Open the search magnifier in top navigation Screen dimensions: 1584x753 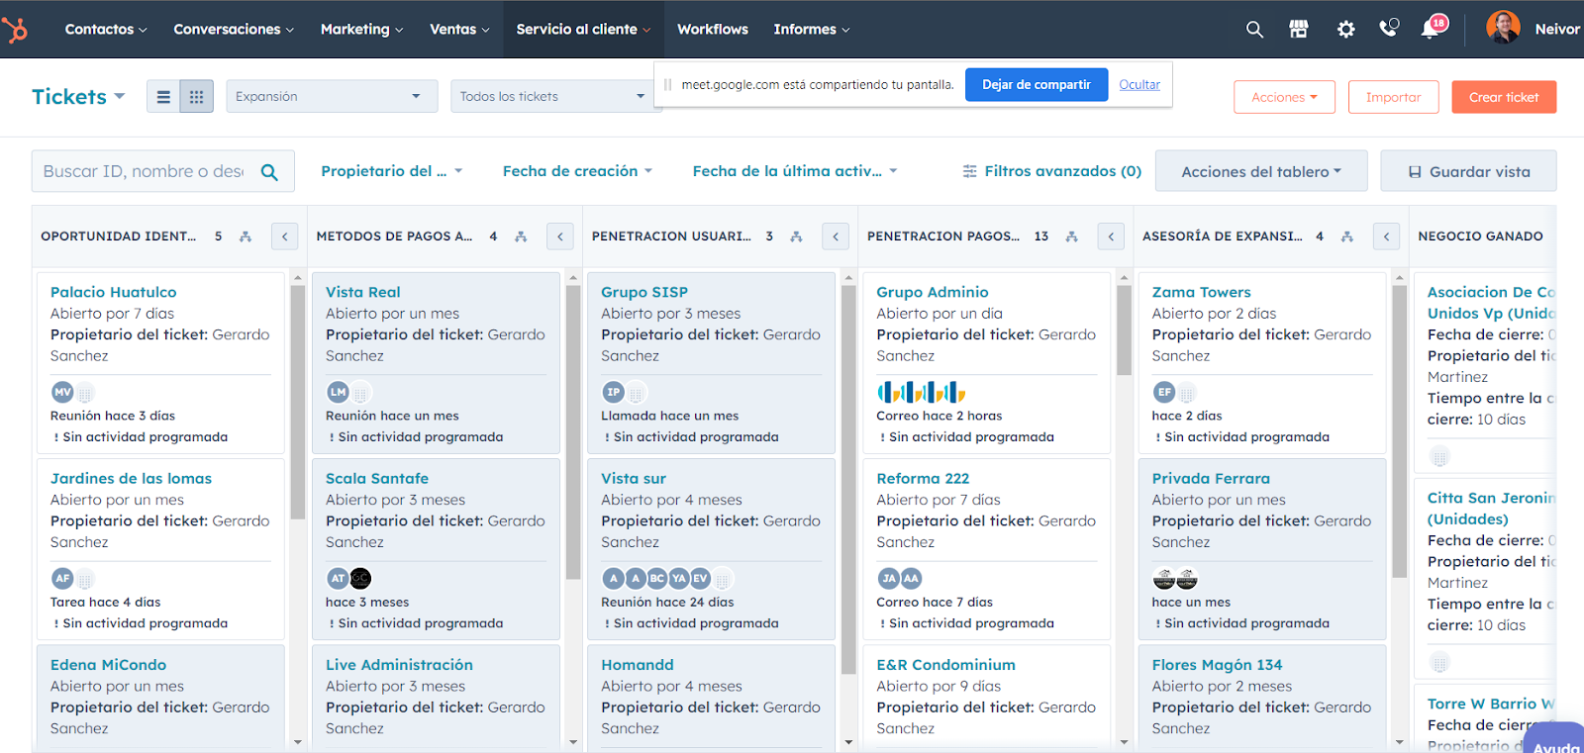pos(1254,30)
